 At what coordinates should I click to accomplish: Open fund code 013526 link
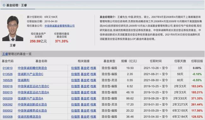pyautogui.click(x=8, y=74)
